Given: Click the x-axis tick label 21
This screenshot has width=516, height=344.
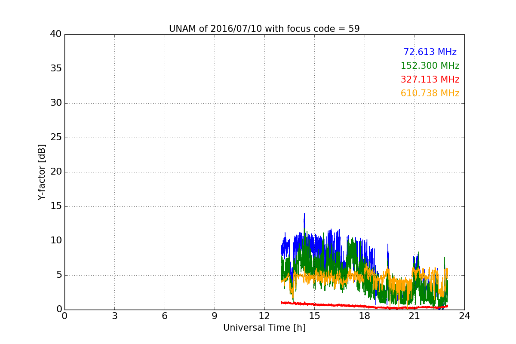Looking at the screenshot, I should [415, 316].
